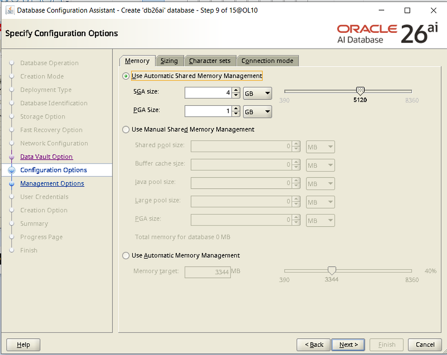
Task: Click the Shared pool size field
Action: (242, 146)
